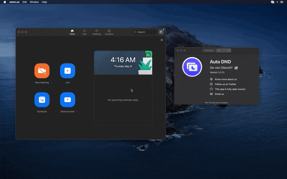Screen dimensions: 287x179
Task: Click the Auto DND menu bar status icon
Action: click(x=273, y=2)
